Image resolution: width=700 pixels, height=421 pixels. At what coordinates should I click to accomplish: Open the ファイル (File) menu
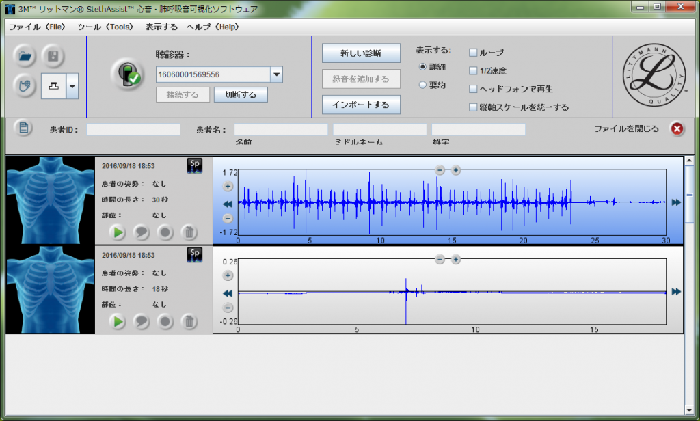pos(37,27)
